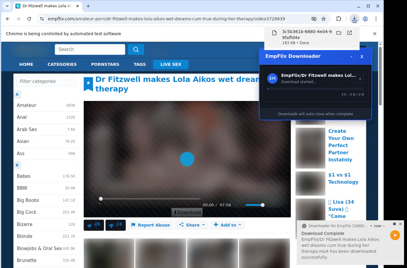The width and height of the screenshot is (407, 268).
Task: Click the EM avatar in downloader item
Action: [x=272, y=78]
